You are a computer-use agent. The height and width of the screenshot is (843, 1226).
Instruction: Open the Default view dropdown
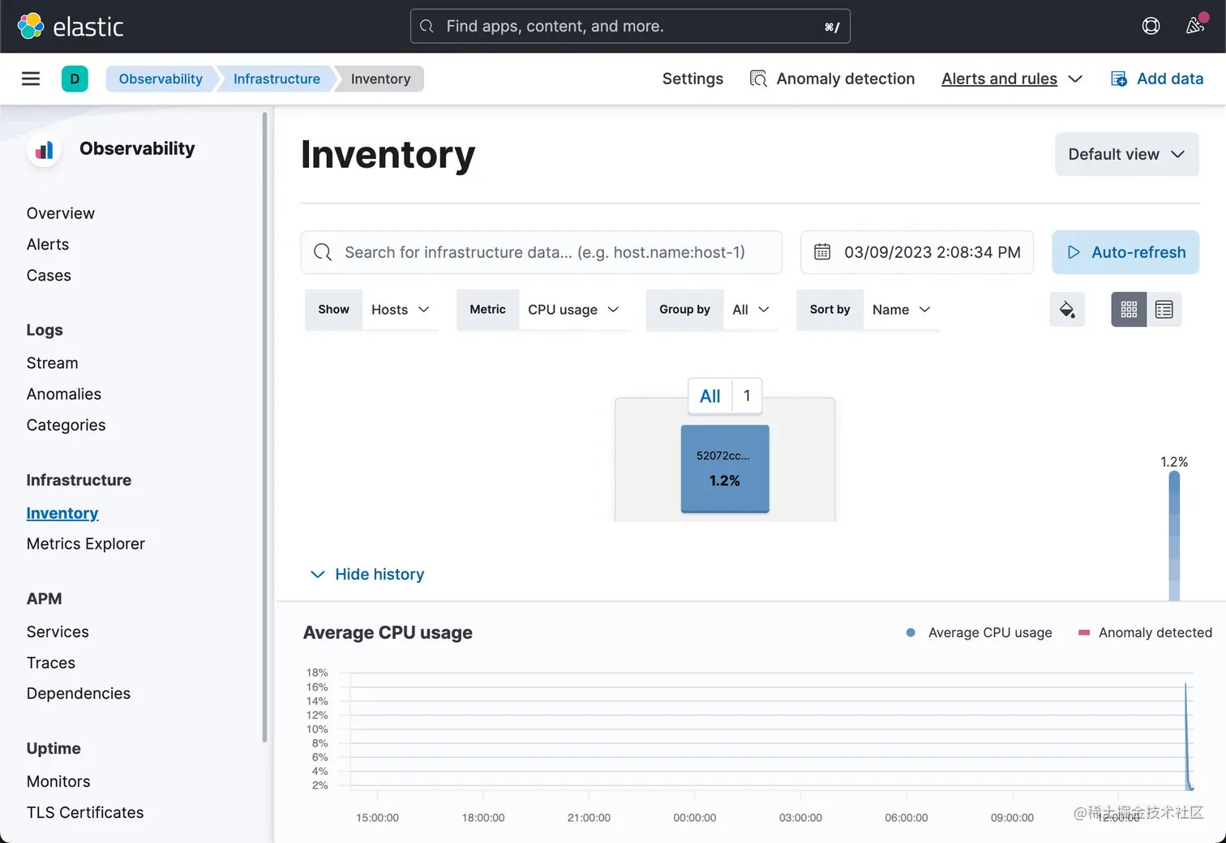pyautogui.click(x=1126, y=154)
